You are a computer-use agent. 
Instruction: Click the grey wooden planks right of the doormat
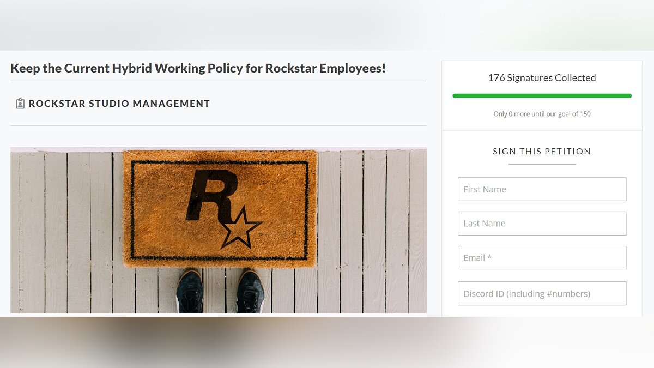pyautogui.click(x=371, y=229)
